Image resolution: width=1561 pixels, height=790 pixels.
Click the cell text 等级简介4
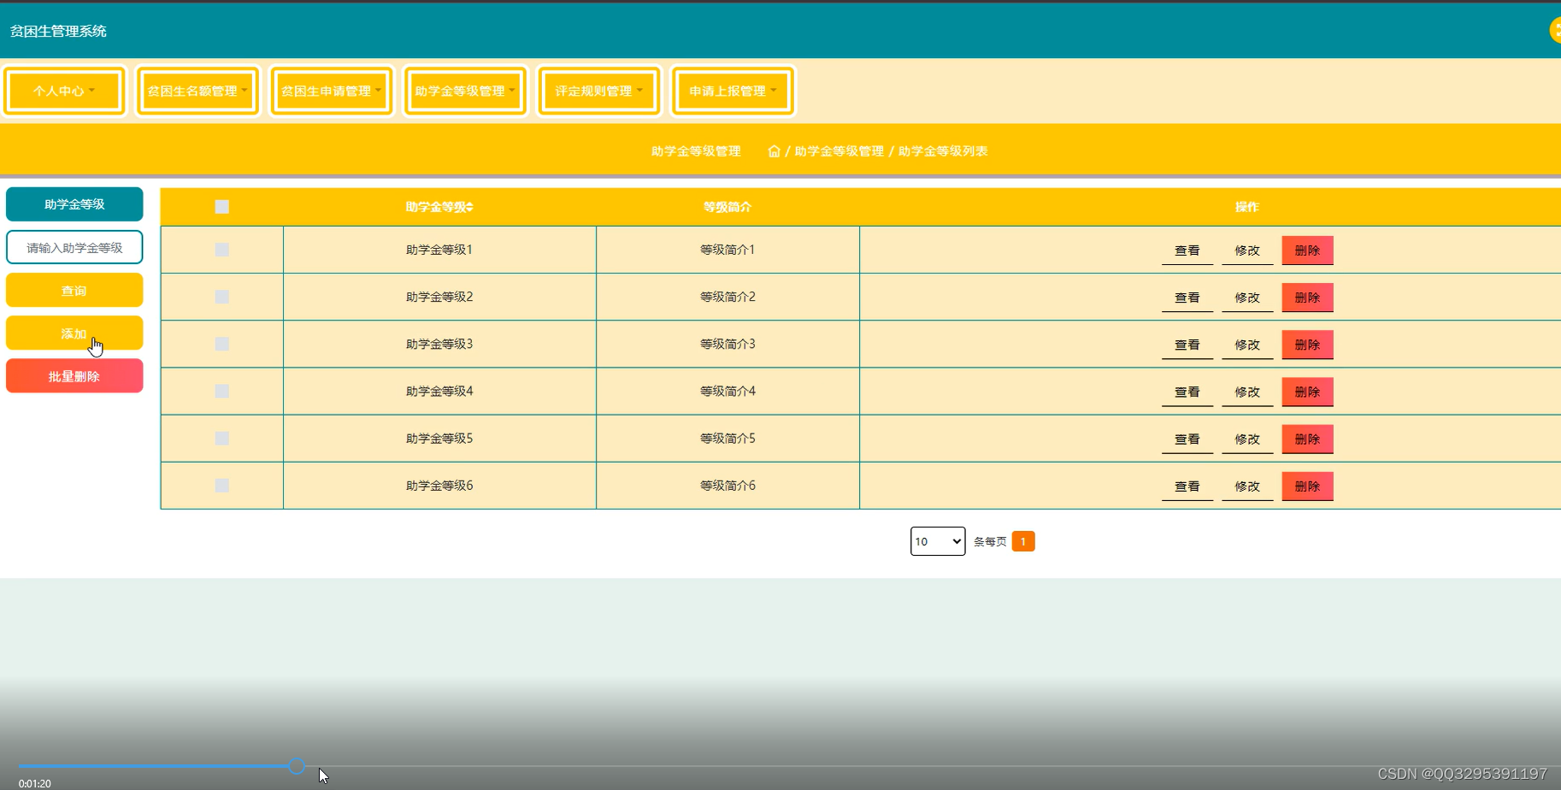click(727, 391)
